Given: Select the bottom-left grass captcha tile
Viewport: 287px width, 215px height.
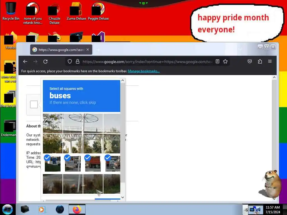Looking at the screenshot, I should (x=53, y=184).
